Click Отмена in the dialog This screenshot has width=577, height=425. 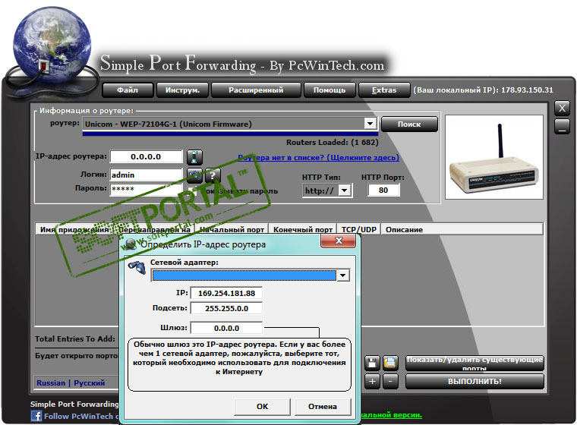pos(323,407)
